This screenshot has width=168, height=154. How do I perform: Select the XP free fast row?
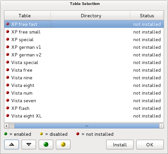click(x=84, y=24)
